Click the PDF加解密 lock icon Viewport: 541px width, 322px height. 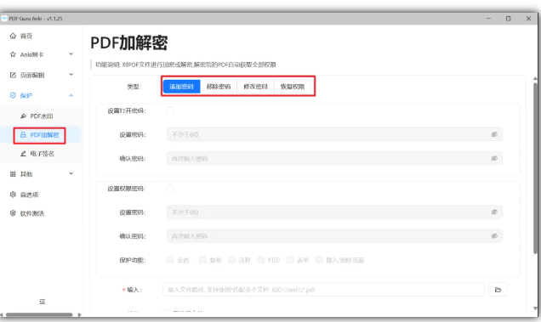(23, 135)
